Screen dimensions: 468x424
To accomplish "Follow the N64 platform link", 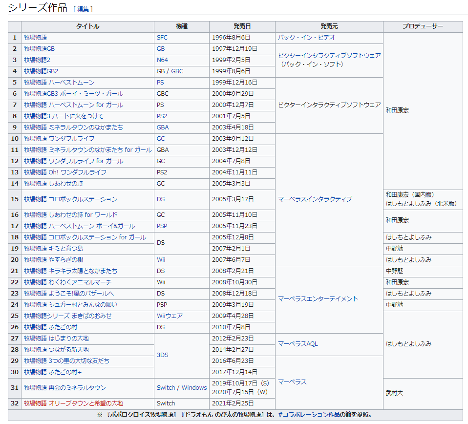I will coord(162,60).
